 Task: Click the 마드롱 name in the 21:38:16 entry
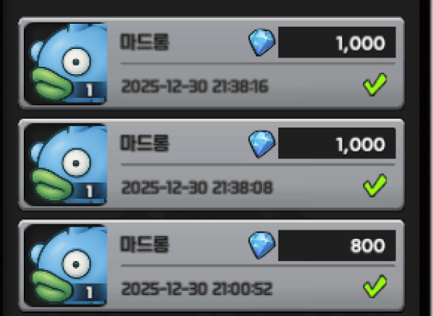click(144, 42)
